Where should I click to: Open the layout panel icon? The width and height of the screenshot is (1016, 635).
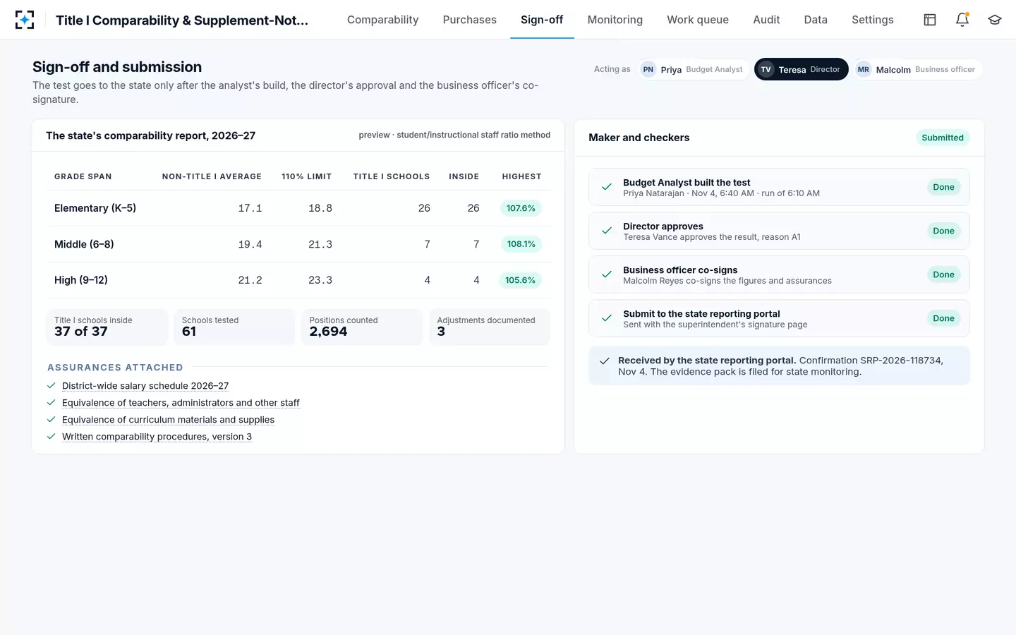click(x=930, y=20)
